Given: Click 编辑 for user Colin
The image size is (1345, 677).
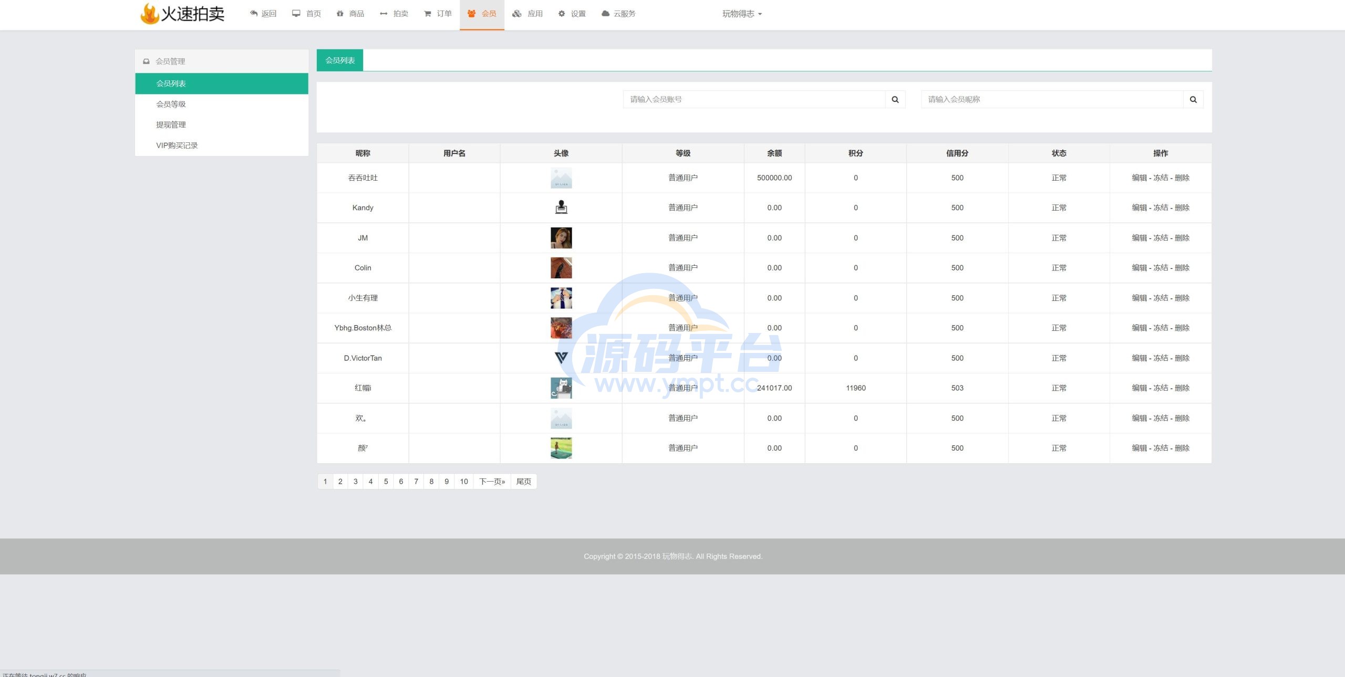Looking at the screenshot, I should (x=1139, y=268).
